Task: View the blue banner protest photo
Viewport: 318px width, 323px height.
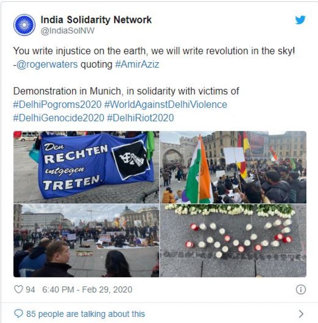Action: (x=86, y=167)
